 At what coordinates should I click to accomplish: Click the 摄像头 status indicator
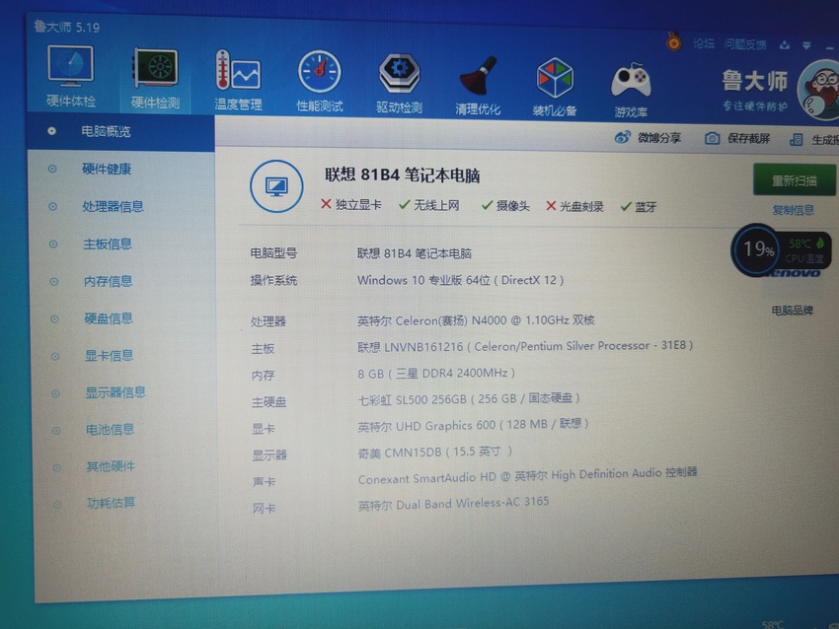click(x=505, y=206)
